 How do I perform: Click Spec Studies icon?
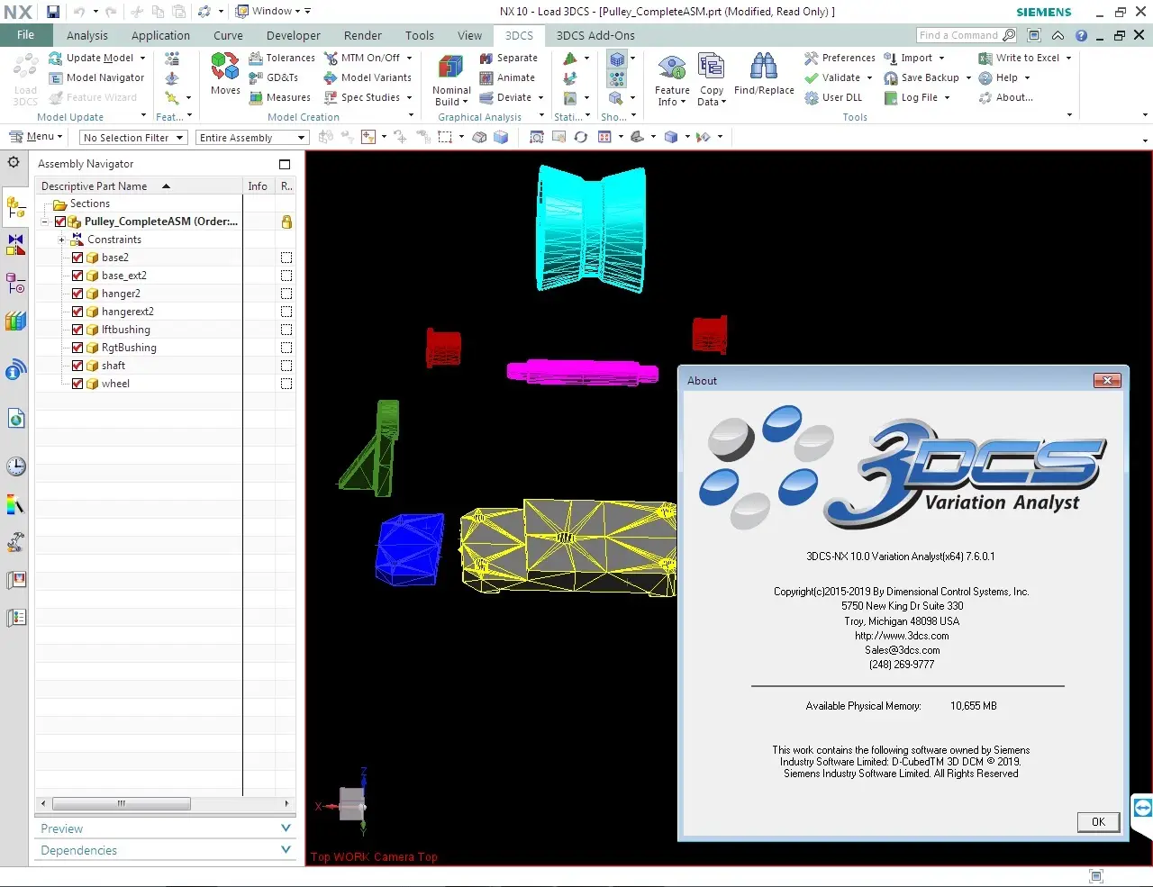coord(331,97)
